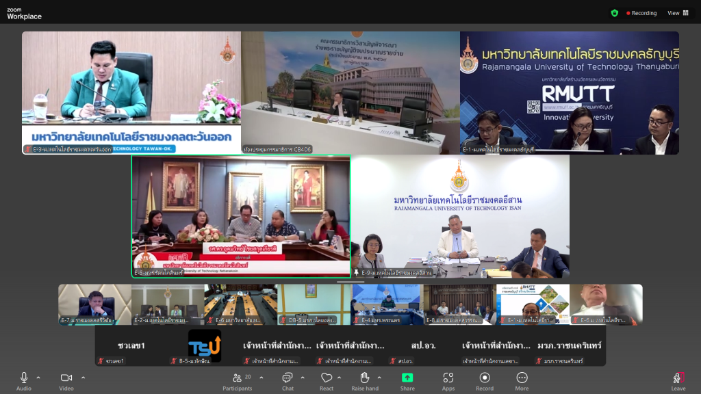The image size is (701, 394).
Task: Click the green encryption shield icon
Action: pyautogui.click(x=615, y=13)
